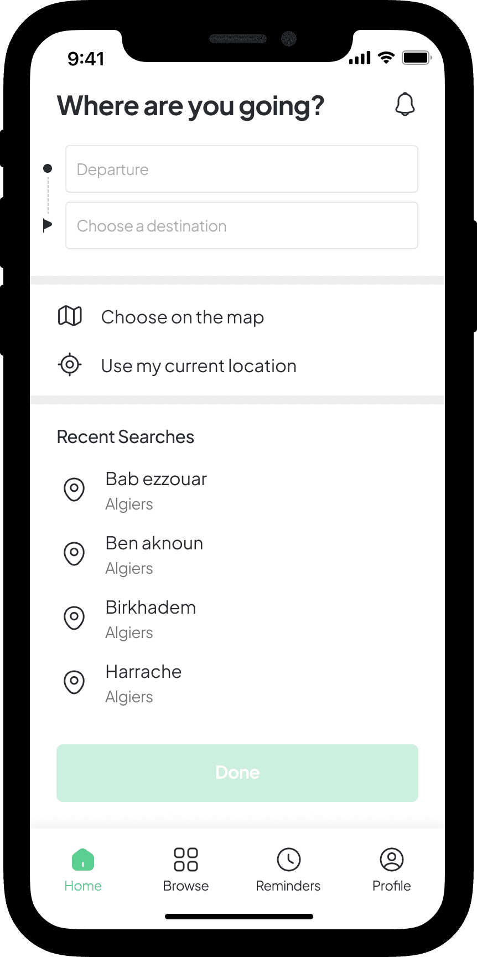Tap the destination flag icon
The image size is (477, 957).
(48, 225)
